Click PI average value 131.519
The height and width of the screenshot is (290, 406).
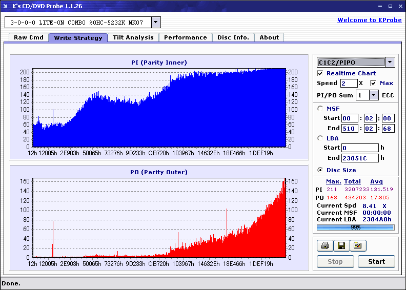(382, 190)
